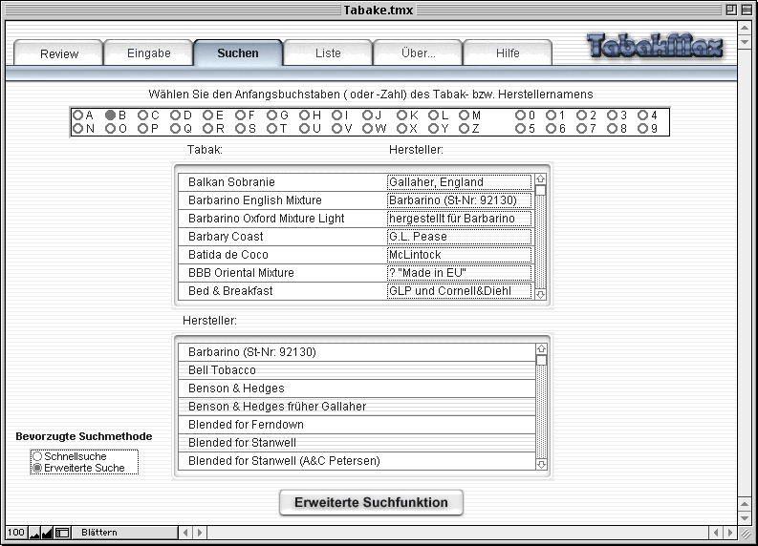Click window scroll down arrow at bottom
The width and height of the screenshot is (758, 546).
pos(745,518)
